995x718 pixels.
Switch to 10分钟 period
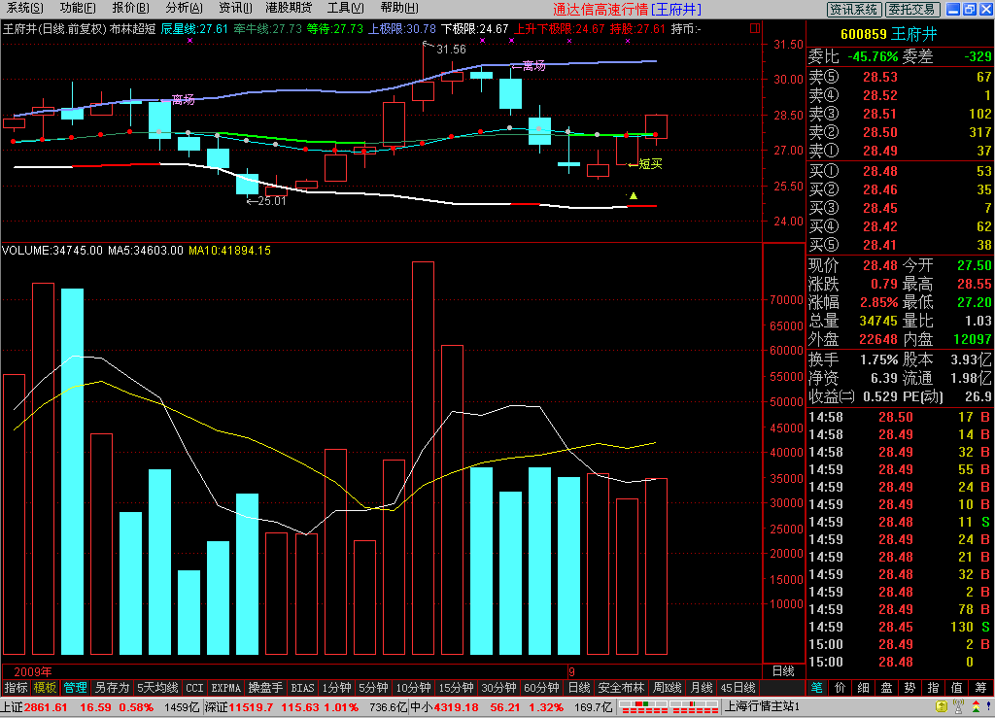[414, 688]
